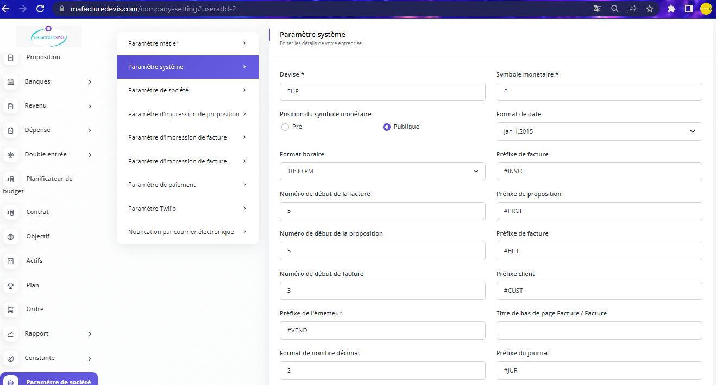716x385 pixels.
Task: Open the Proposition sidebar link
Action: click(x=43, y=57)
